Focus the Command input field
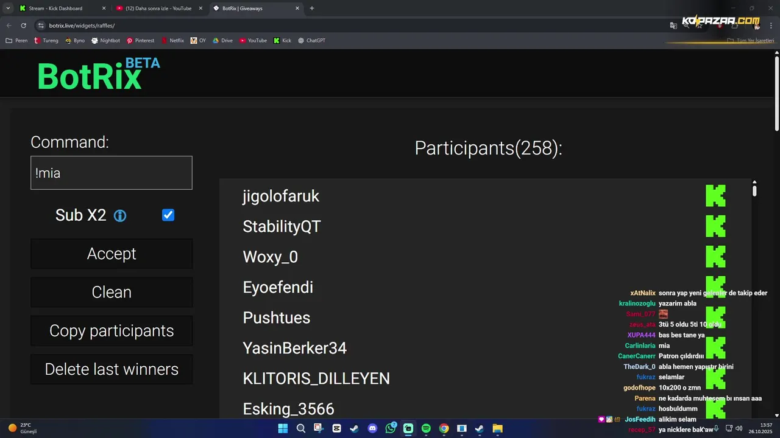This screenshot has width=780, height=438. pos(112,173)
